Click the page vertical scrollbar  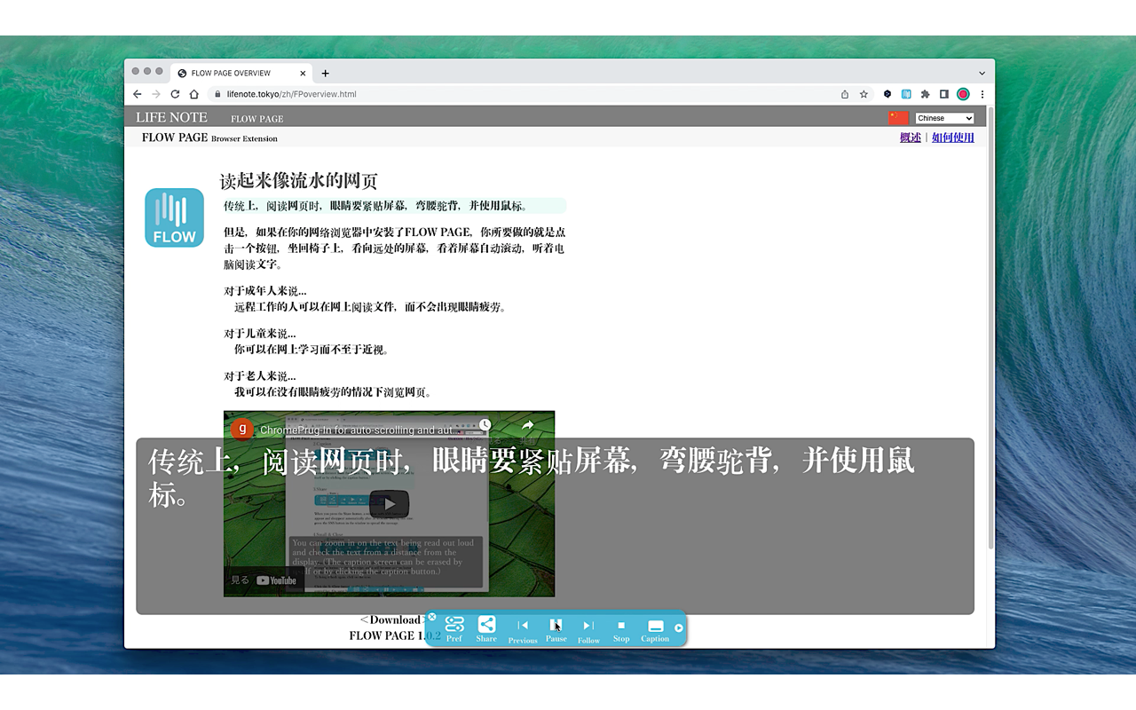coord(991,328)
